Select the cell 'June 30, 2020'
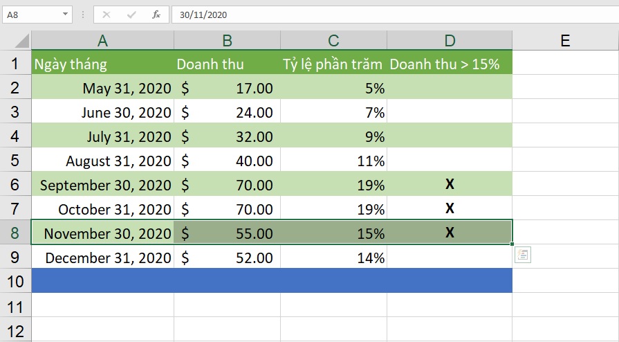Screen dimensions: 619x342 click(102, 111)
